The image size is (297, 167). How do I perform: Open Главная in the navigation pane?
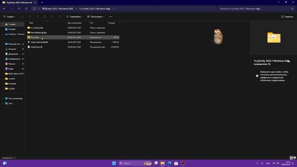click(x=13, y=24)
